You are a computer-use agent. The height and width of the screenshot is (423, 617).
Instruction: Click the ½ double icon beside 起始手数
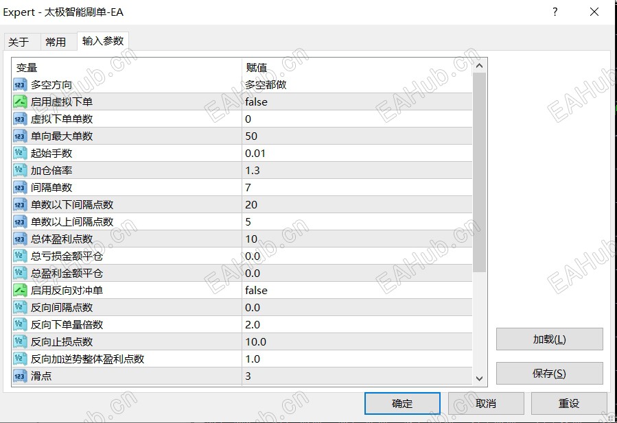pos(19,153)
